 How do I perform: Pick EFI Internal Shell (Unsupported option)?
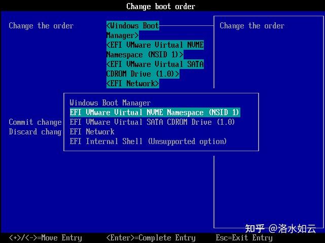[x=148, y=142]
